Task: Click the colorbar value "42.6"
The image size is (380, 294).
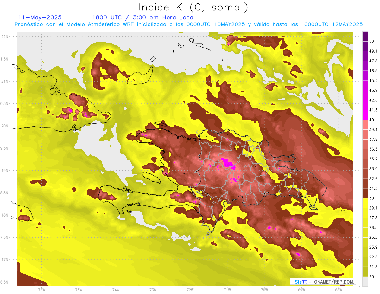Action: click(x=373, y=100)
